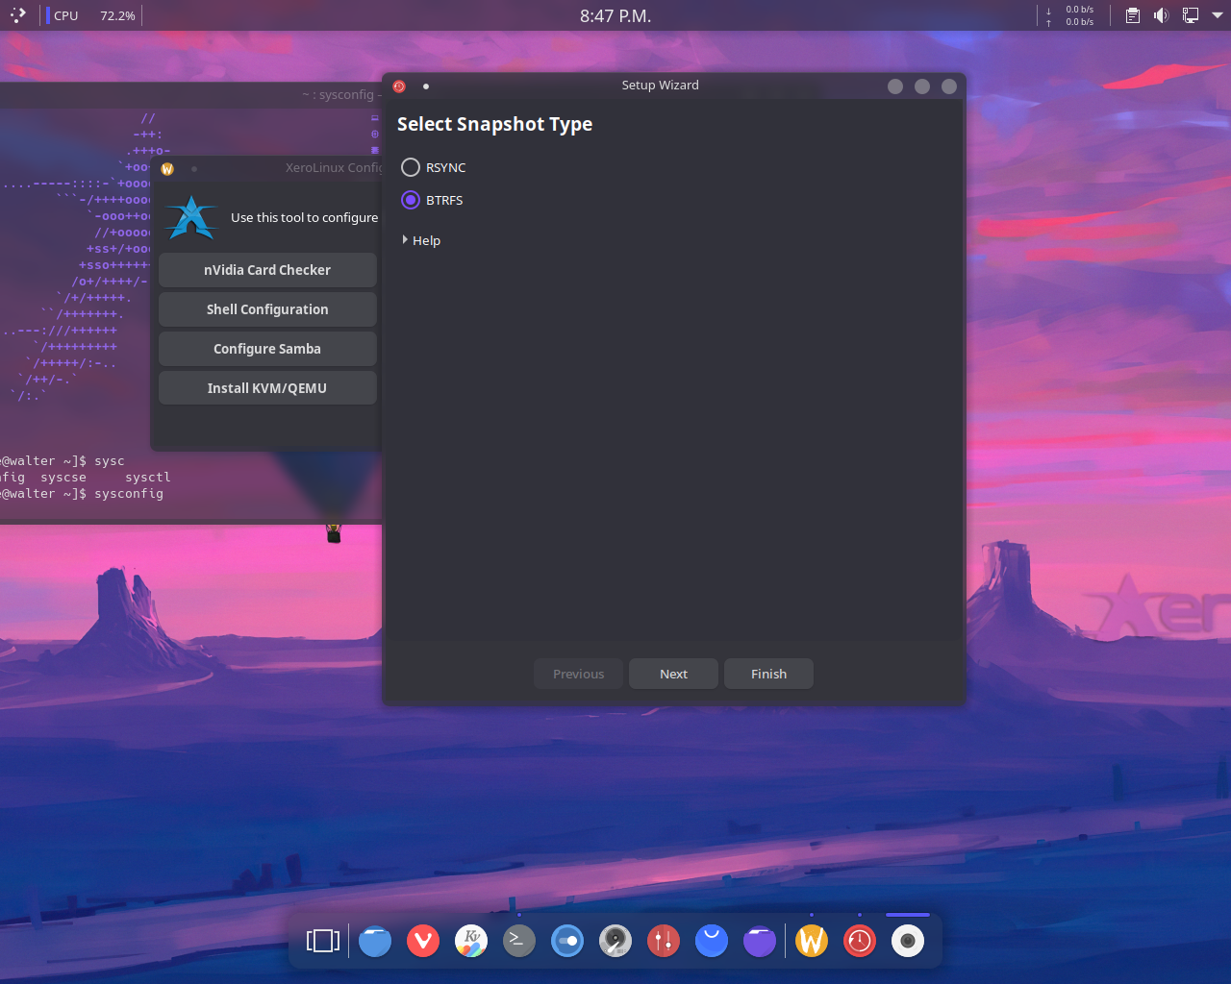Expand the hidden system tray arrow
The height and width of the screenshot is (984, 1231).
point(1217,15)
